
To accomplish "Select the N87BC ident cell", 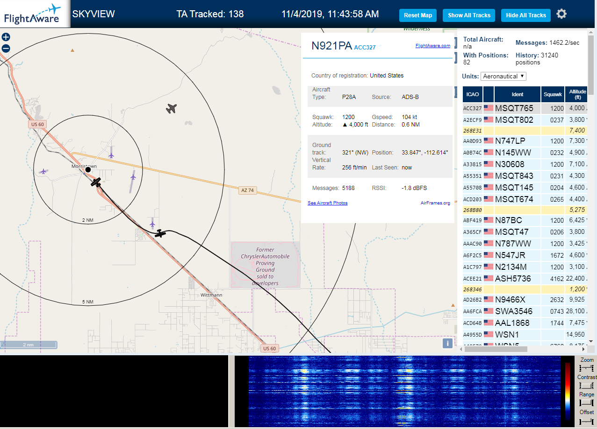I will tap(518, 220).
